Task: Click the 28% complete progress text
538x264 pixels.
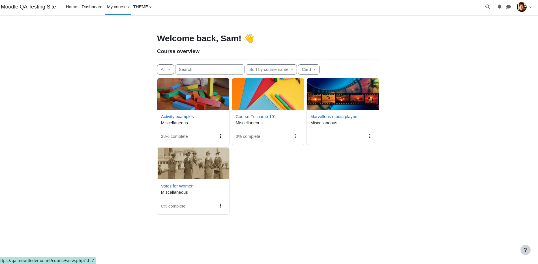Action: click(x=174, y=136)
